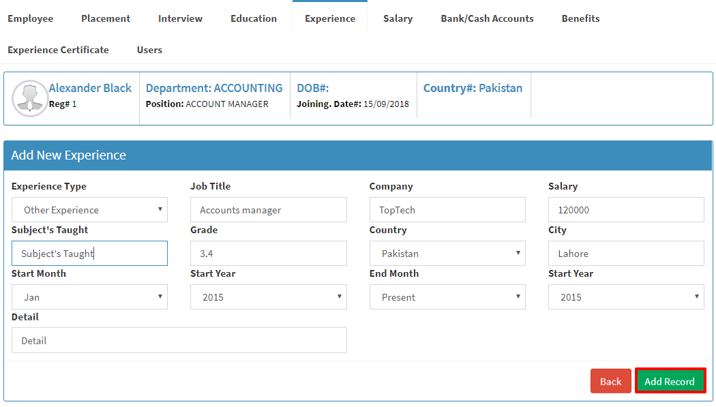Open the Experience Type dropdown

89,210
